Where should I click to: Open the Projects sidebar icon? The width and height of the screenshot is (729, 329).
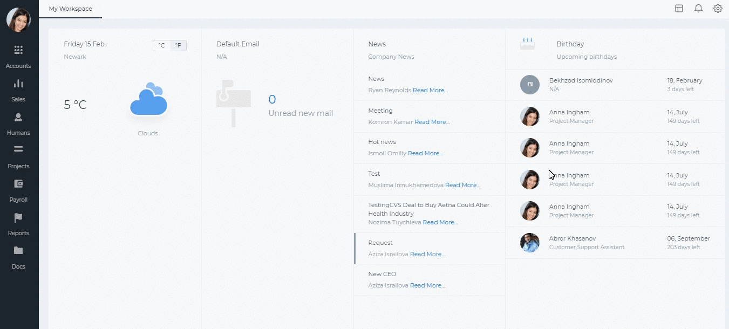point(18,149)
